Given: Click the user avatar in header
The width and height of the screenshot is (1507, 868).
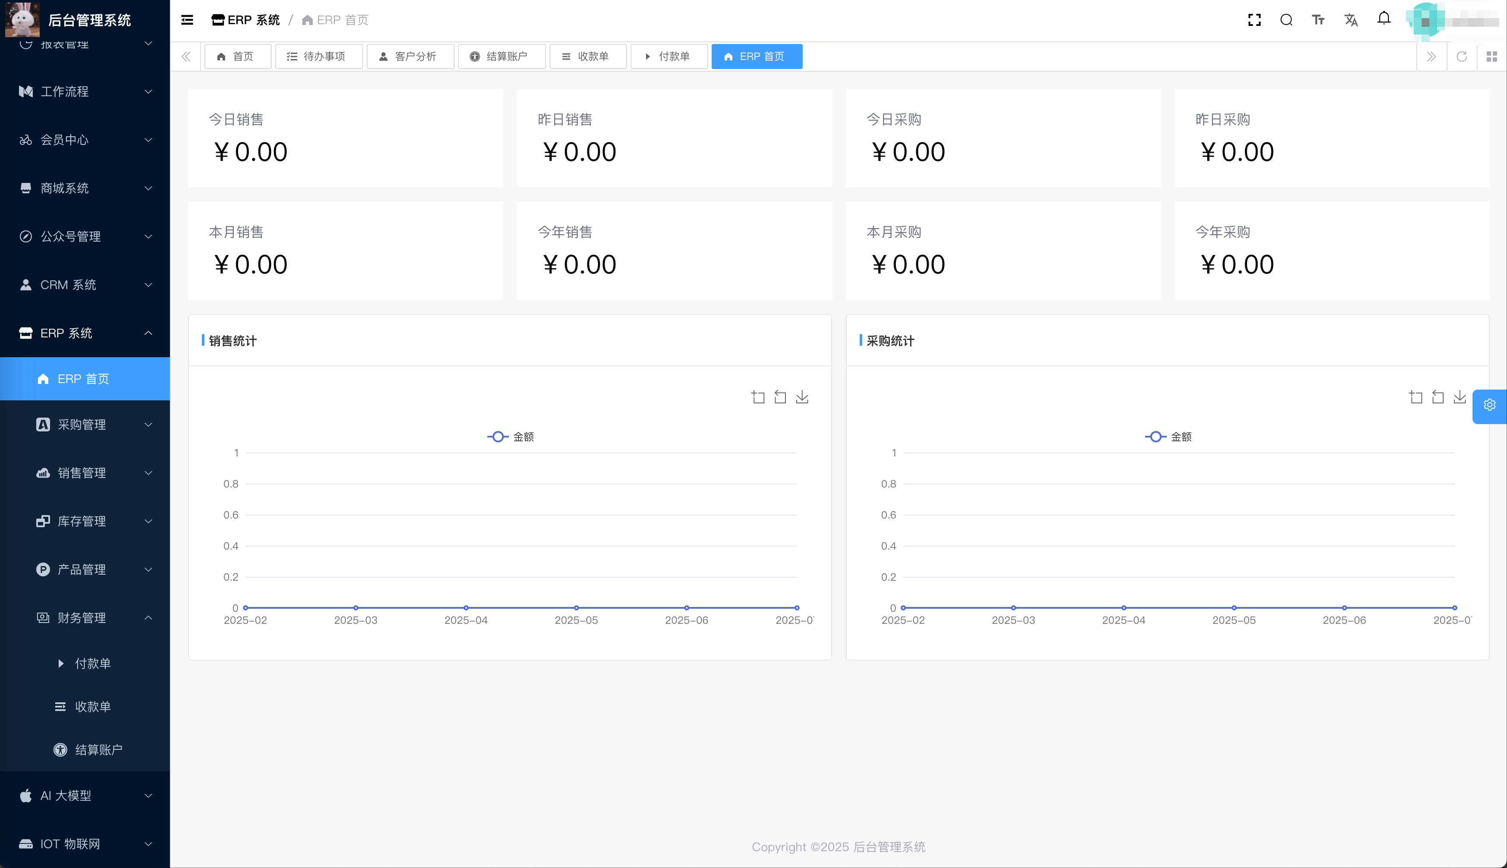Looking at the screenshot, I should pos(1425,22).
